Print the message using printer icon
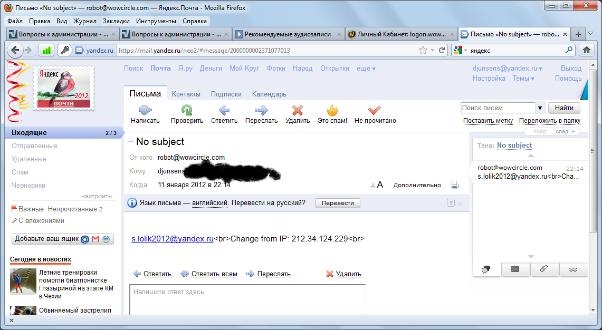Screen dimensions: 602x330 (455, 186)
